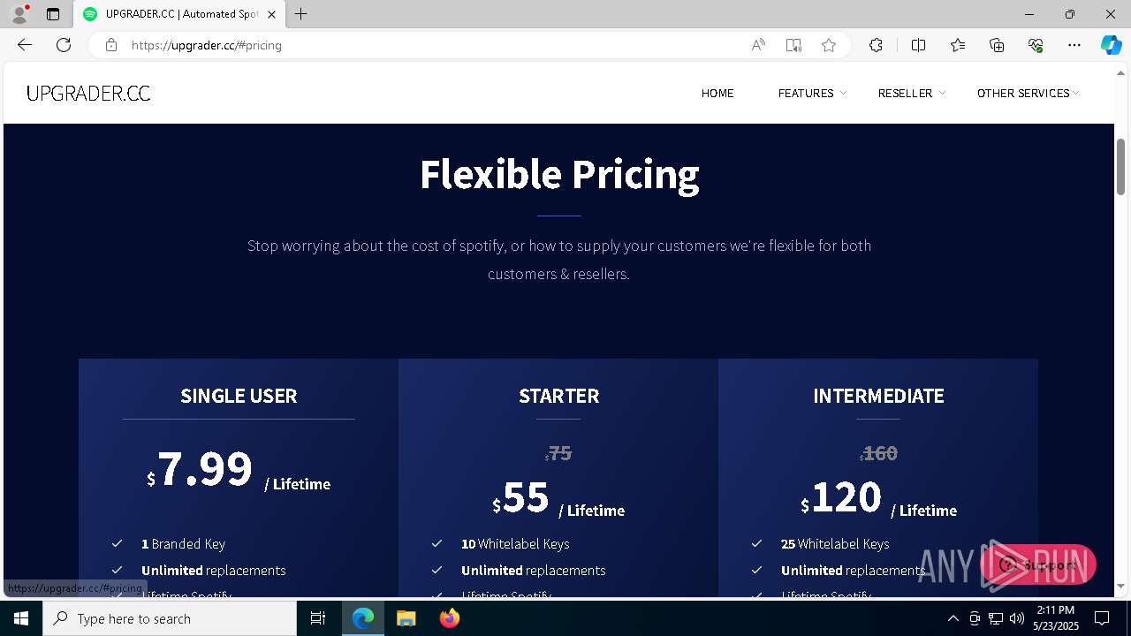Click '1 Branded Key' feature text
1131x636 pixels.
tap(184, 544)
